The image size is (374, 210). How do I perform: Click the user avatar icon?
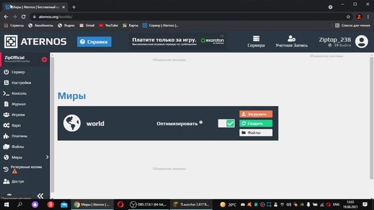362,41
